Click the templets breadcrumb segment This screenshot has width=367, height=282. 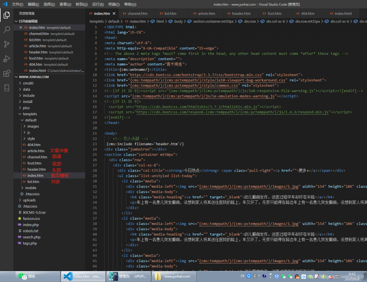coord(97,21)
